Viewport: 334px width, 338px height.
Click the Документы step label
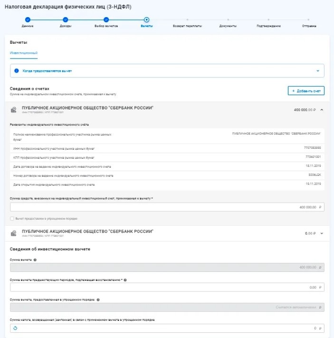(228, 26)
